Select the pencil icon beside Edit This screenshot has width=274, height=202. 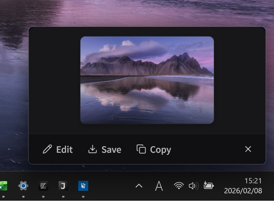[x=47, y=149]
